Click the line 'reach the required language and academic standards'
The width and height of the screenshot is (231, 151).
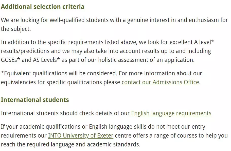pyautogui.click(x=70, y=144)
